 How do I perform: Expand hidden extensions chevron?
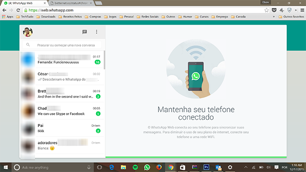[296, 10]
